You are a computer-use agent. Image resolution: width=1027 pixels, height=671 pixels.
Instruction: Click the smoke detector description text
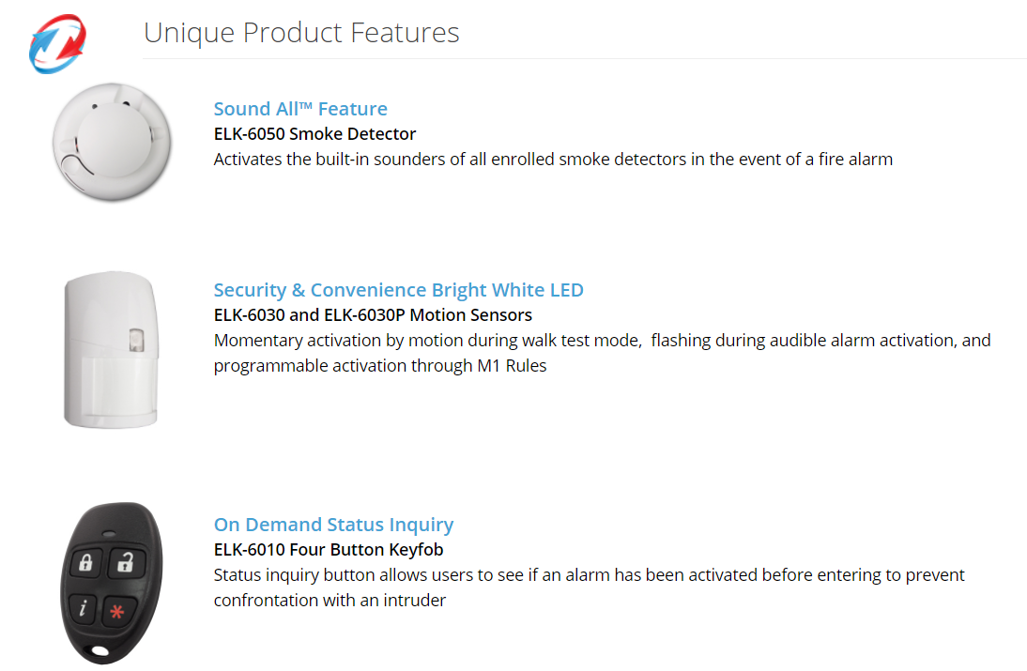point(553,160)
